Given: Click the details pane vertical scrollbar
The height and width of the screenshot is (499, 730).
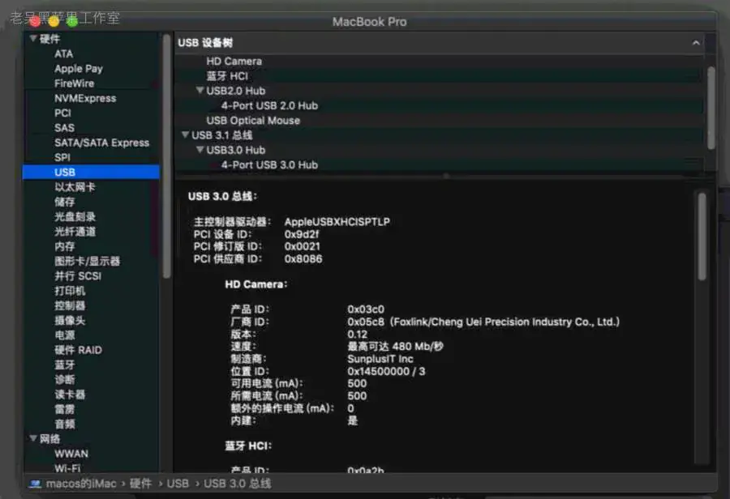Looking at the screenshot, I should pyautogui.click(x=702, y=236).
